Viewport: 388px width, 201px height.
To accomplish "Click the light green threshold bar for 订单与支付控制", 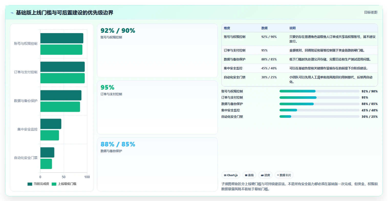I will pyautogui.click(x=62, y=78).
